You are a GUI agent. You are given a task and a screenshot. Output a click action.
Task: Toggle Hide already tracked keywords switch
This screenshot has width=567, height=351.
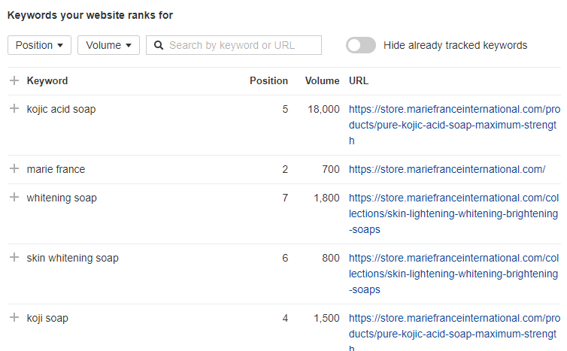tap(361, 45)
